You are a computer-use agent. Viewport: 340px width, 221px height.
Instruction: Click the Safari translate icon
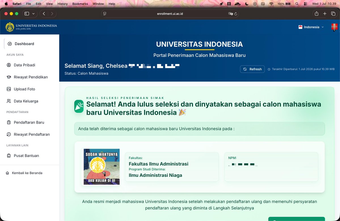[230, 14]
